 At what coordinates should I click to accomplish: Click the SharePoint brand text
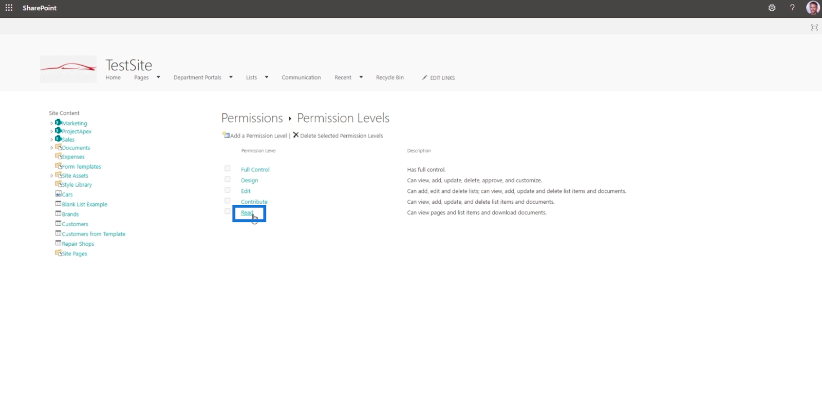tap(40, 8)
